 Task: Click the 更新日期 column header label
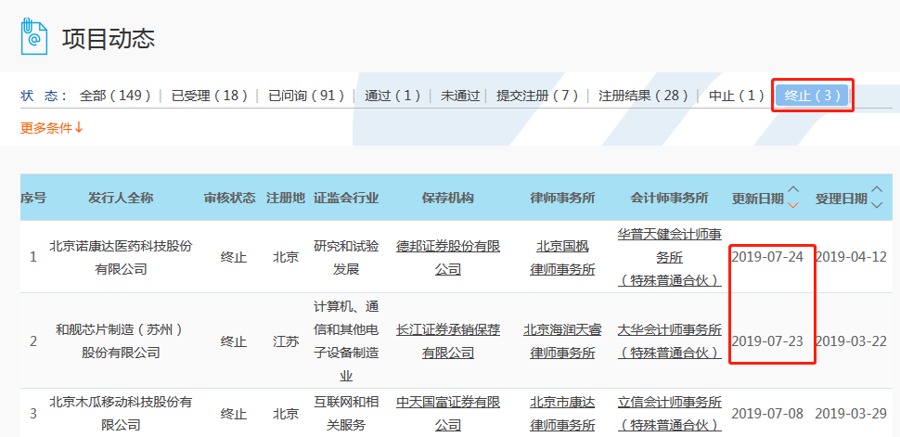[758, 199]
